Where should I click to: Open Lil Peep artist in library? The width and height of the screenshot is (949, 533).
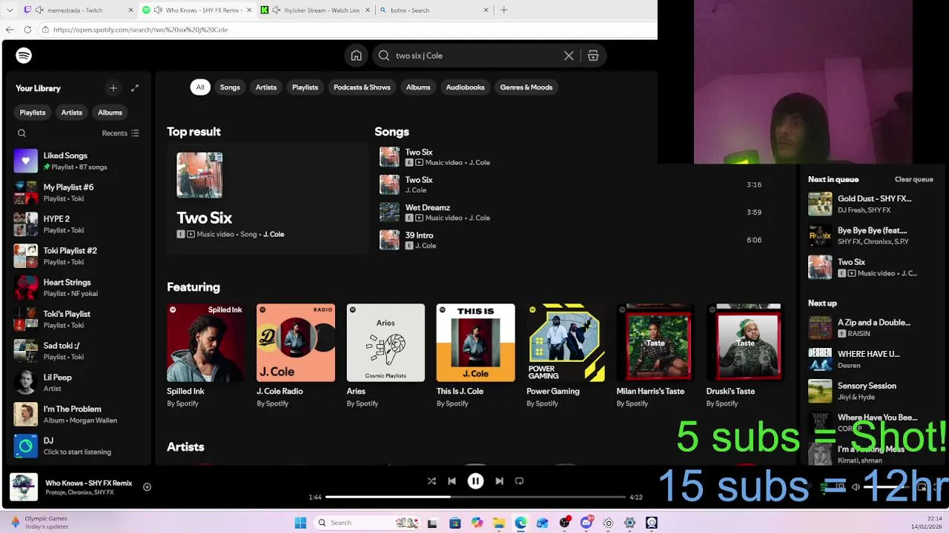click(77, 383)
